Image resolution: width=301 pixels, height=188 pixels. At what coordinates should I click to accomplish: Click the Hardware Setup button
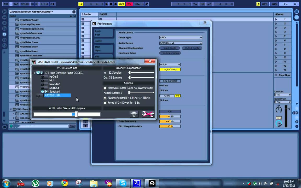170,53
